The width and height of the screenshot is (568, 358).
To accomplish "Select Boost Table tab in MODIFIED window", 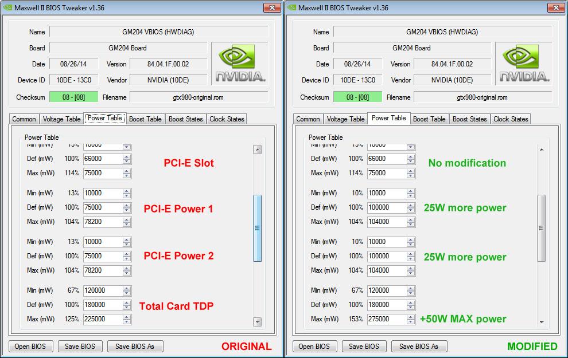I will pos(429,119).
